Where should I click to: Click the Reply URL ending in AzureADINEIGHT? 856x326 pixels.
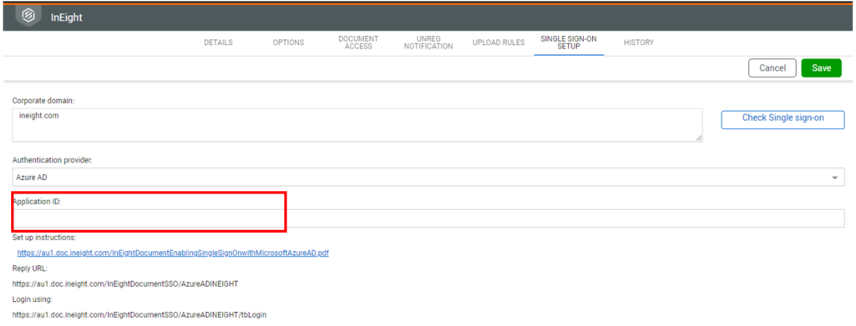click(125, 283)
